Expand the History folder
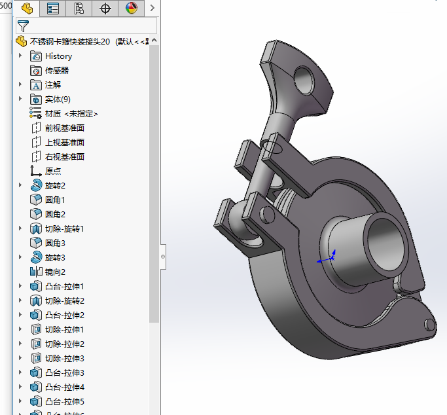The image size is (447, 415). point(20,56)
